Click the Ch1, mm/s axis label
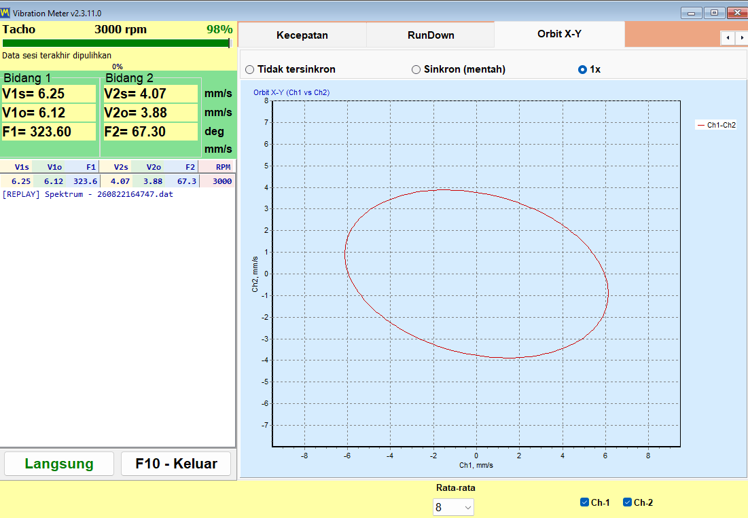Screen dimensions: 748x518 [x=476, y=465]
